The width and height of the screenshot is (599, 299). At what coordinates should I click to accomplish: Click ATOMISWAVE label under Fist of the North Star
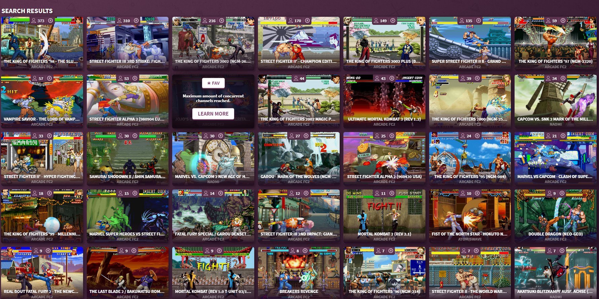[470, 239]
